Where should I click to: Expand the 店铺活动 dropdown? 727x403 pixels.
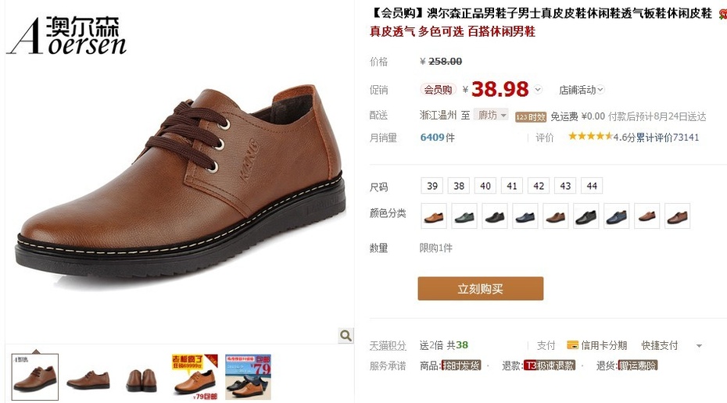coord(582,89)
